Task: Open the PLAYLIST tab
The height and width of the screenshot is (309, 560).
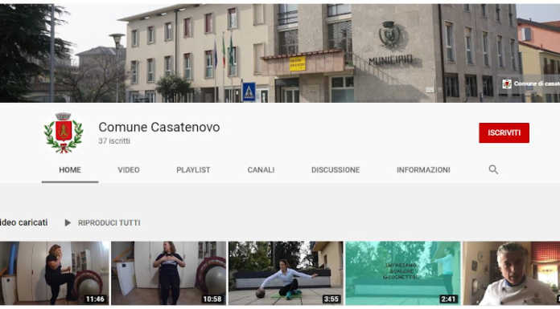Action: (x=193, y=170)
